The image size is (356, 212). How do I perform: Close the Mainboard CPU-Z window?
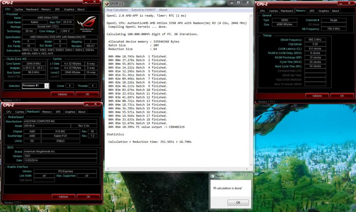pos(96,104)
